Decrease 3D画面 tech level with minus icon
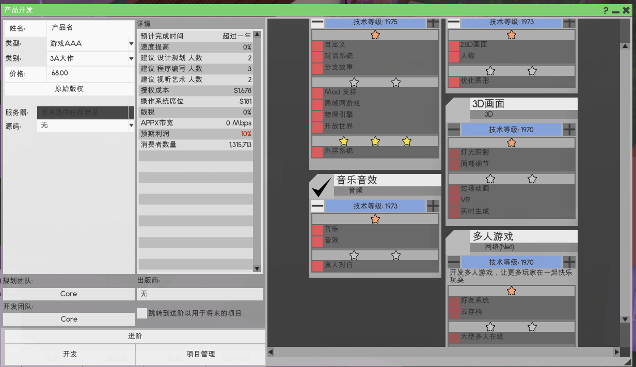Viewport: 636px width, 367px height. tap(453, 130)
